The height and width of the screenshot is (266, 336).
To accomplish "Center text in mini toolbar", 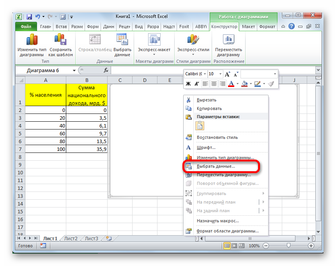I will coord(214,83).
